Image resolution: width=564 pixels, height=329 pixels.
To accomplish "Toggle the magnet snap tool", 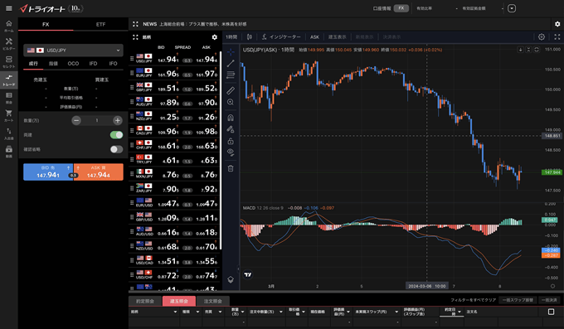I will tap(231, 118).
